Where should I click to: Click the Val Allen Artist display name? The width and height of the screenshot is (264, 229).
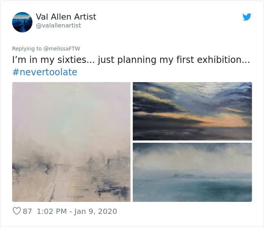pyautogui.click(x=66, y=17)
